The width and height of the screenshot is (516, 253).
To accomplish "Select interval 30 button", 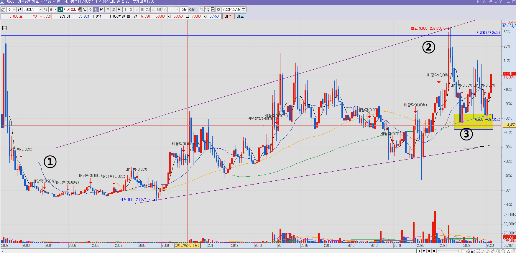I will tap(153, 9).
